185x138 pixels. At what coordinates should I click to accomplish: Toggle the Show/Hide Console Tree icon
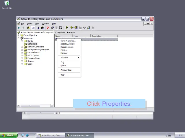tap(33, 28)
